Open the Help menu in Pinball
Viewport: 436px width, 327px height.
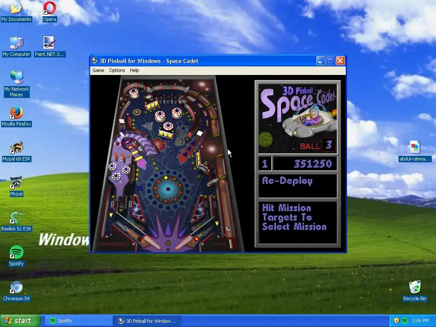(x=134, y=70)
